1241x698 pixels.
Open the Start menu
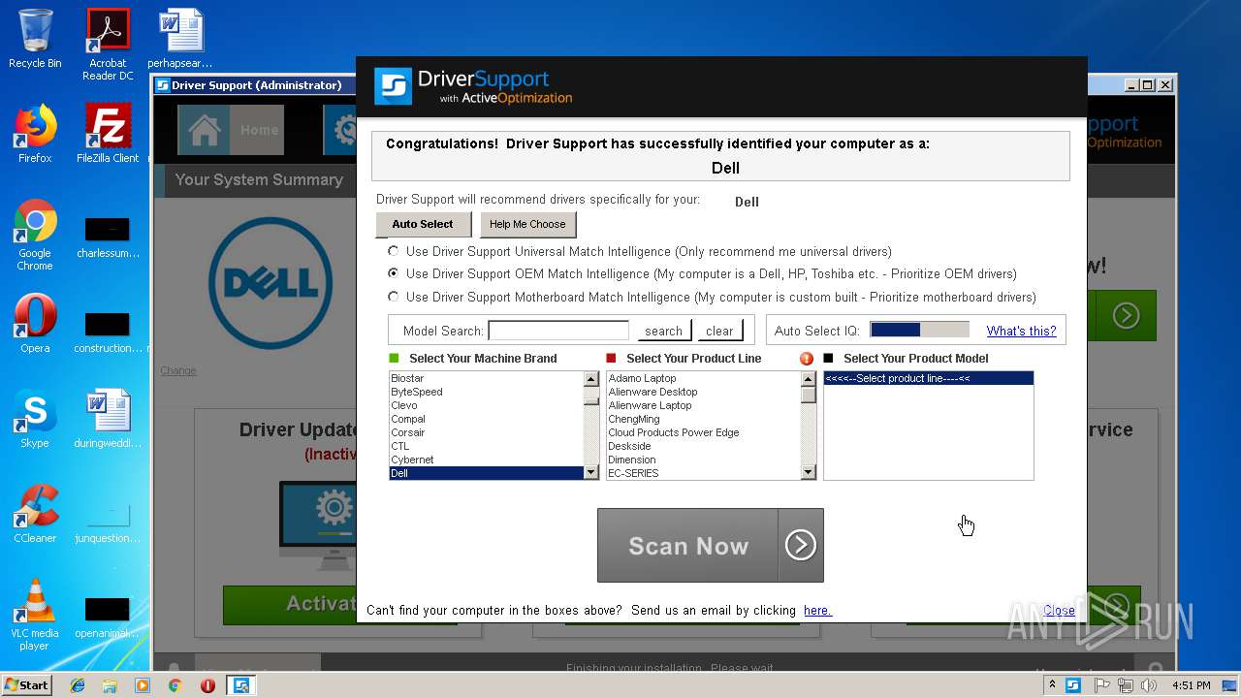pos(27,685)
